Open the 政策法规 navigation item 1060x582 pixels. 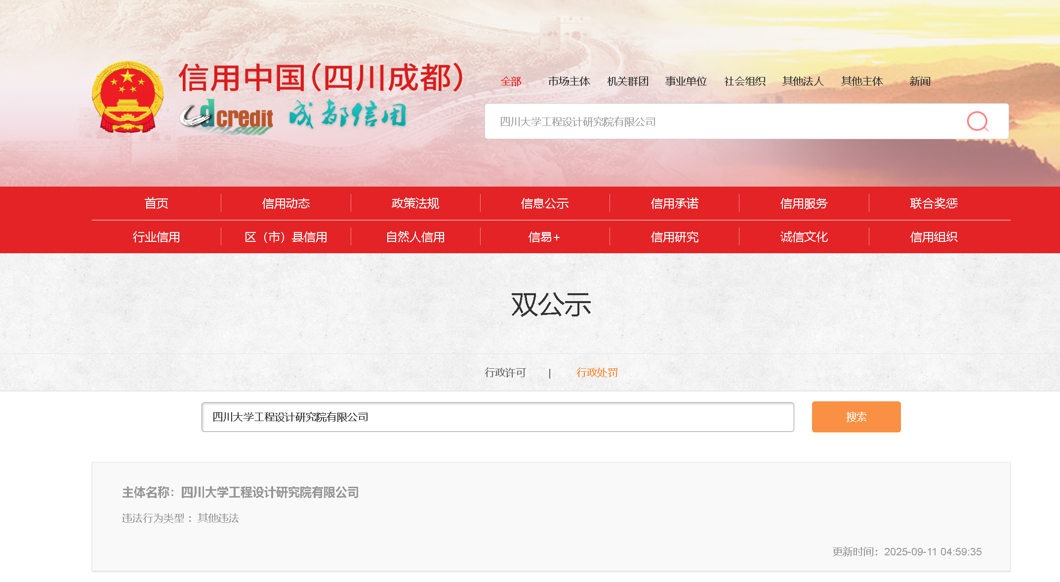pyautogui.click(x=415, y=203)
